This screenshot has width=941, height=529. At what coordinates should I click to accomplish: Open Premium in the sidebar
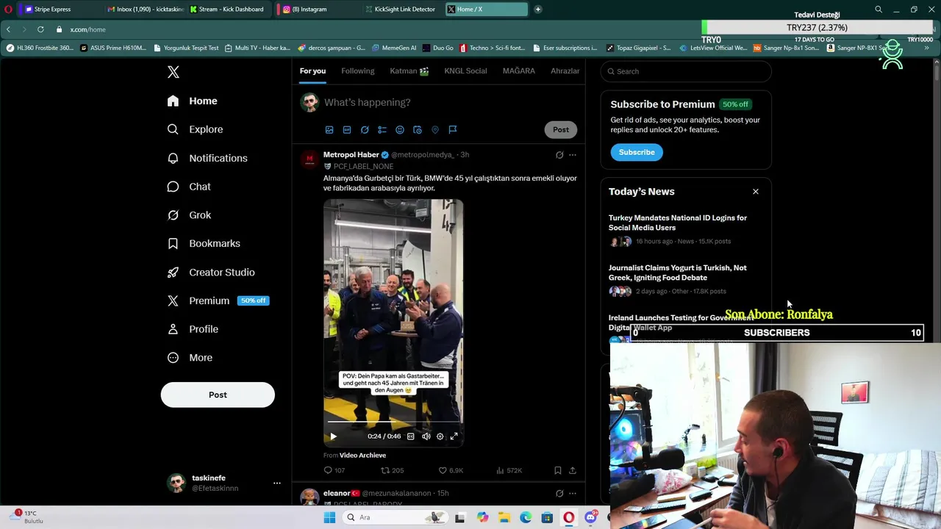pyautogui.click(x=218, y=301)
